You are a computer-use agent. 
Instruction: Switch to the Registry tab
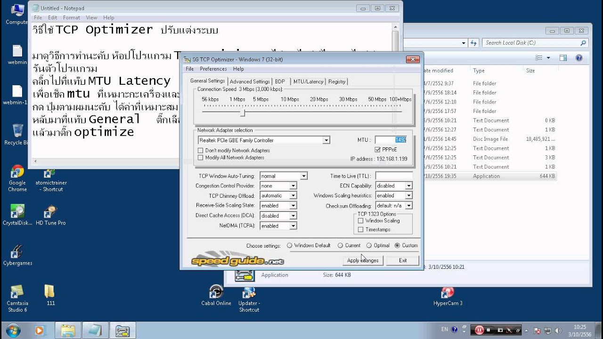tap(337, 81)
